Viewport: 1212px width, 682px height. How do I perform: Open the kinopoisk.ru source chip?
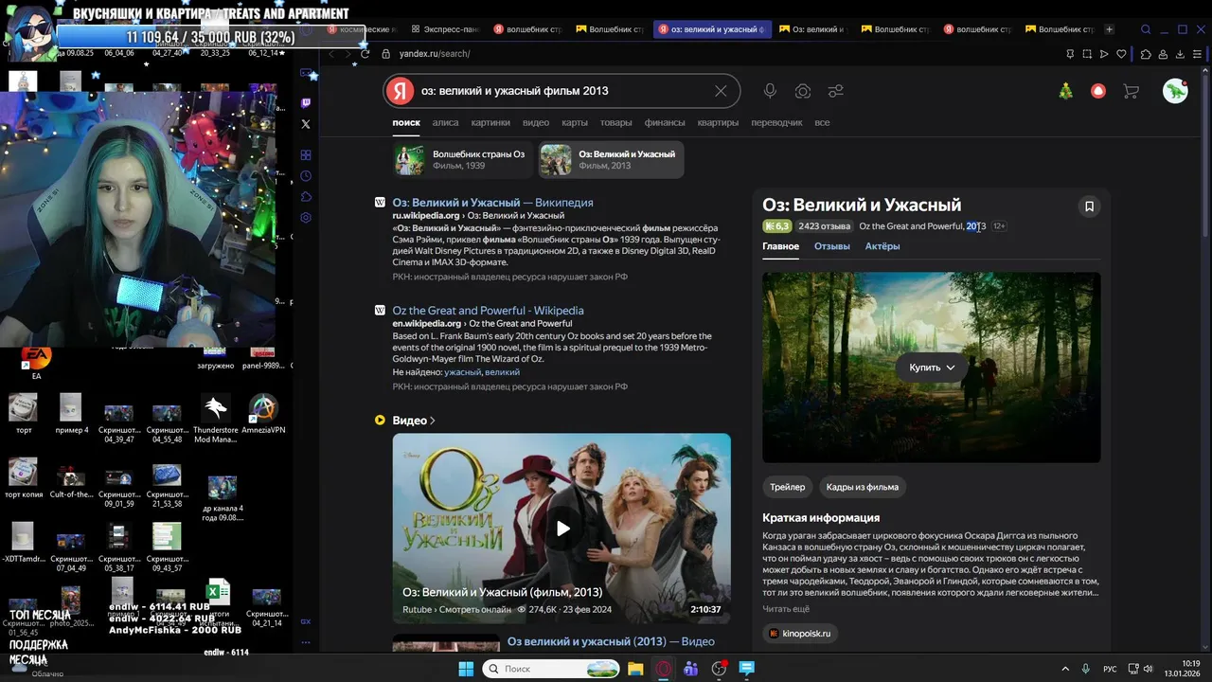[x=800, y=634]
